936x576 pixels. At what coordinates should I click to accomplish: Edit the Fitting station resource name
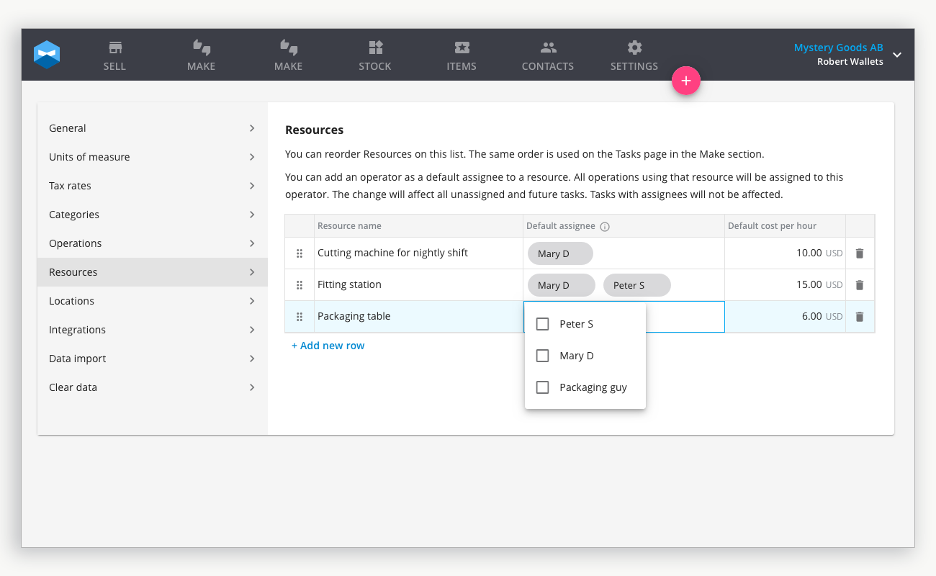[418, 285]
